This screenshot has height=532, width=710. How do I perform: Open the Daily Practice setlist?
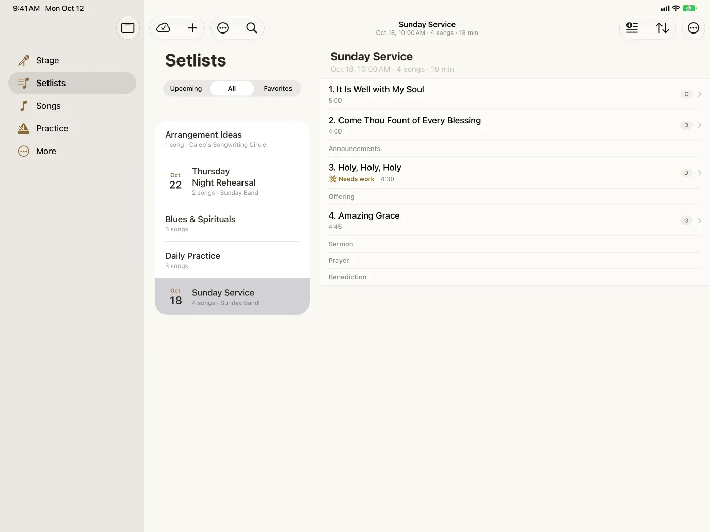point(232,260)
